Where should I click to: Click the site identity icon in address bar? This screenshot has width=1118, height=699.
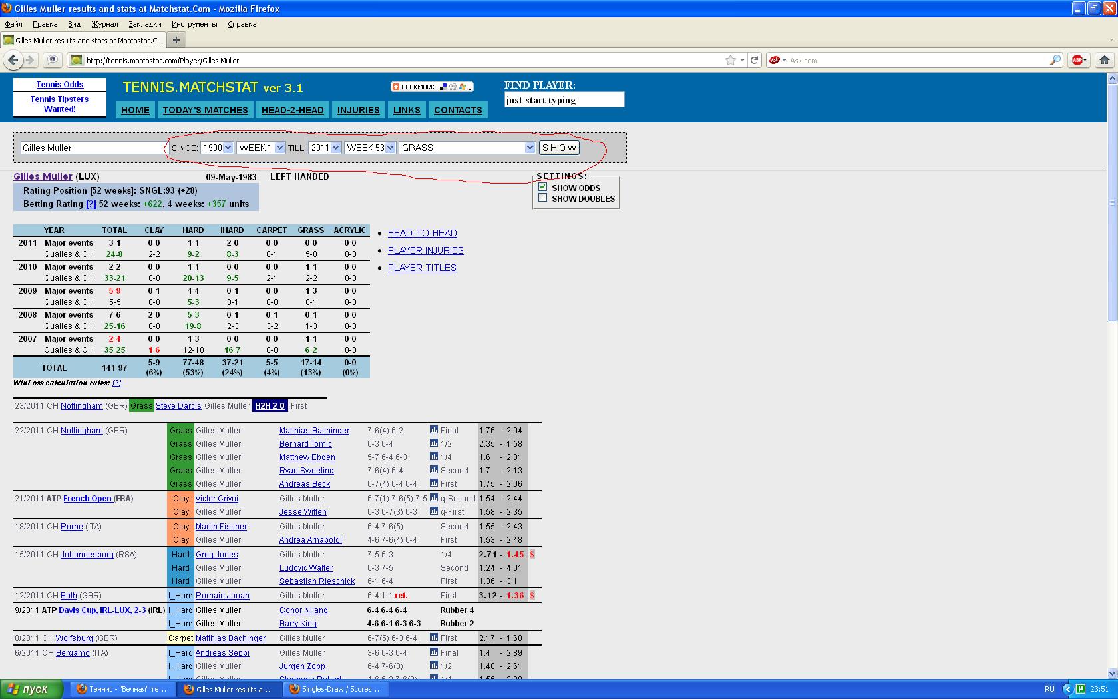pos(77,60)
